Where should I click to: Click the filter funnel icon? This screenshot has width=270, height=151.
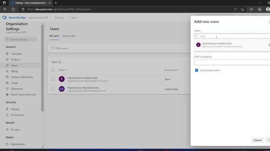53,48
